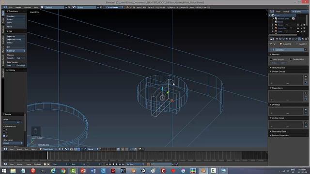Click the play animation button

[x=116, y=164]
